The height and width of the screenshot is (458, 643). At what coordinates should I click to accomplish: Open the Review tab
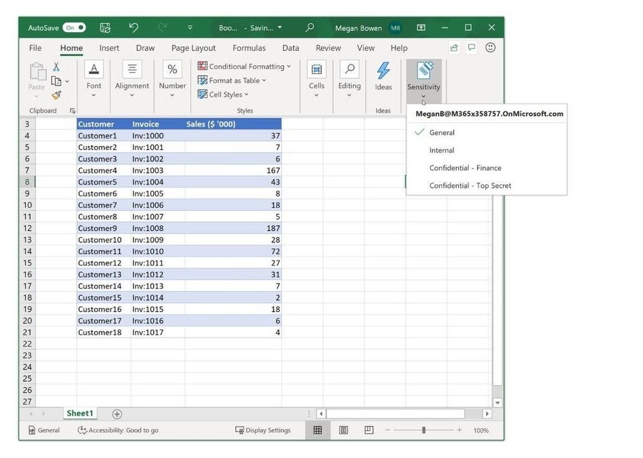tap(328, 48)
